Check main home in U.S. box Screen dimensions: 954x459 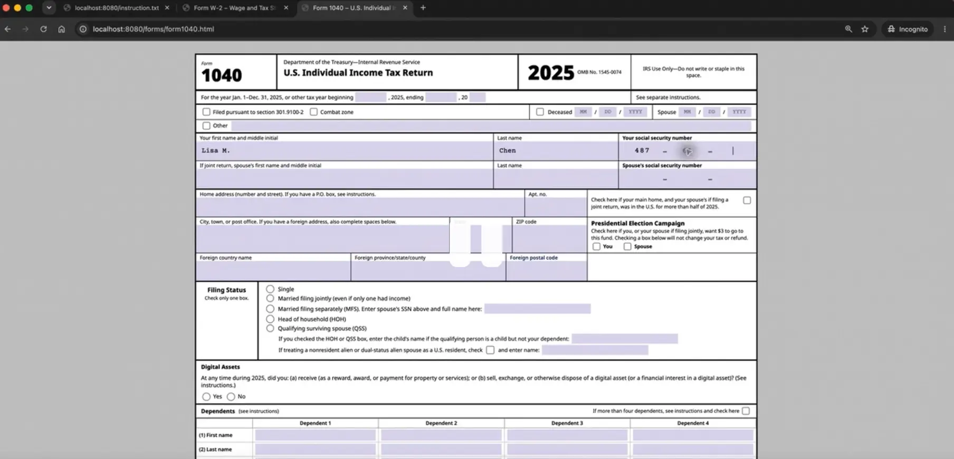pos(747,200)
